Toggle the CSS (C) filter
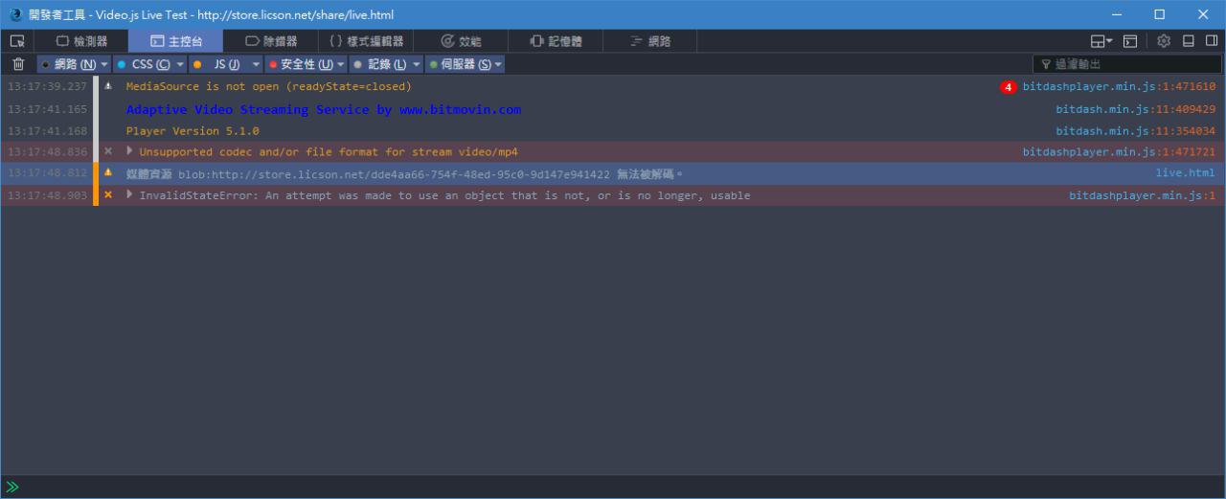 (144, 64)
